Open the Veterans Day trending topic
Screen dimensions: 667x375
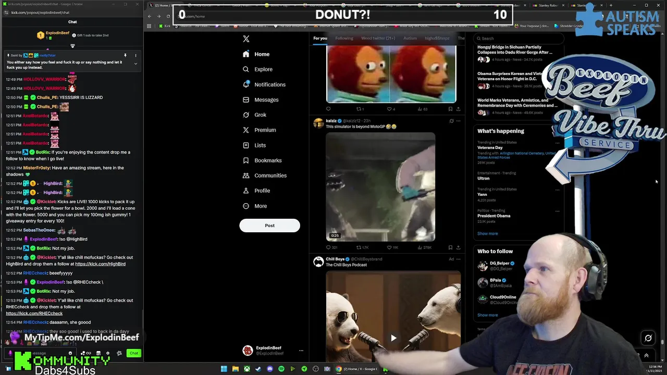490,147
